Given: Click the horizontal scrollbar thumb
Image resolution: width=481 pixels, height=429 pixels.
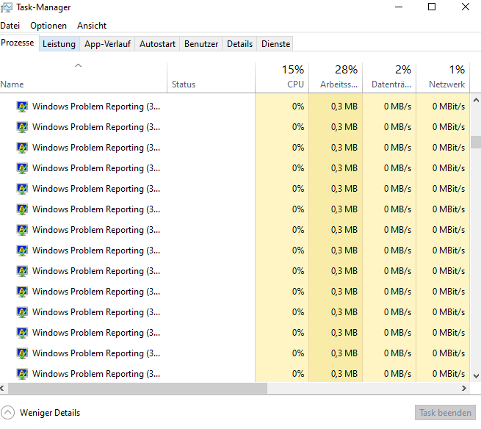Looking at the screenshot, I should click(x=137, y=388).
